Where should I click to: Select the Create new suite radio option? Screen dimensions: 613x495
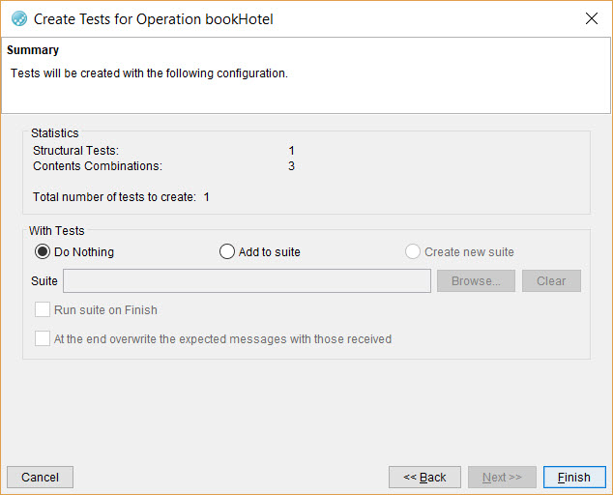[x=413, y=252]
